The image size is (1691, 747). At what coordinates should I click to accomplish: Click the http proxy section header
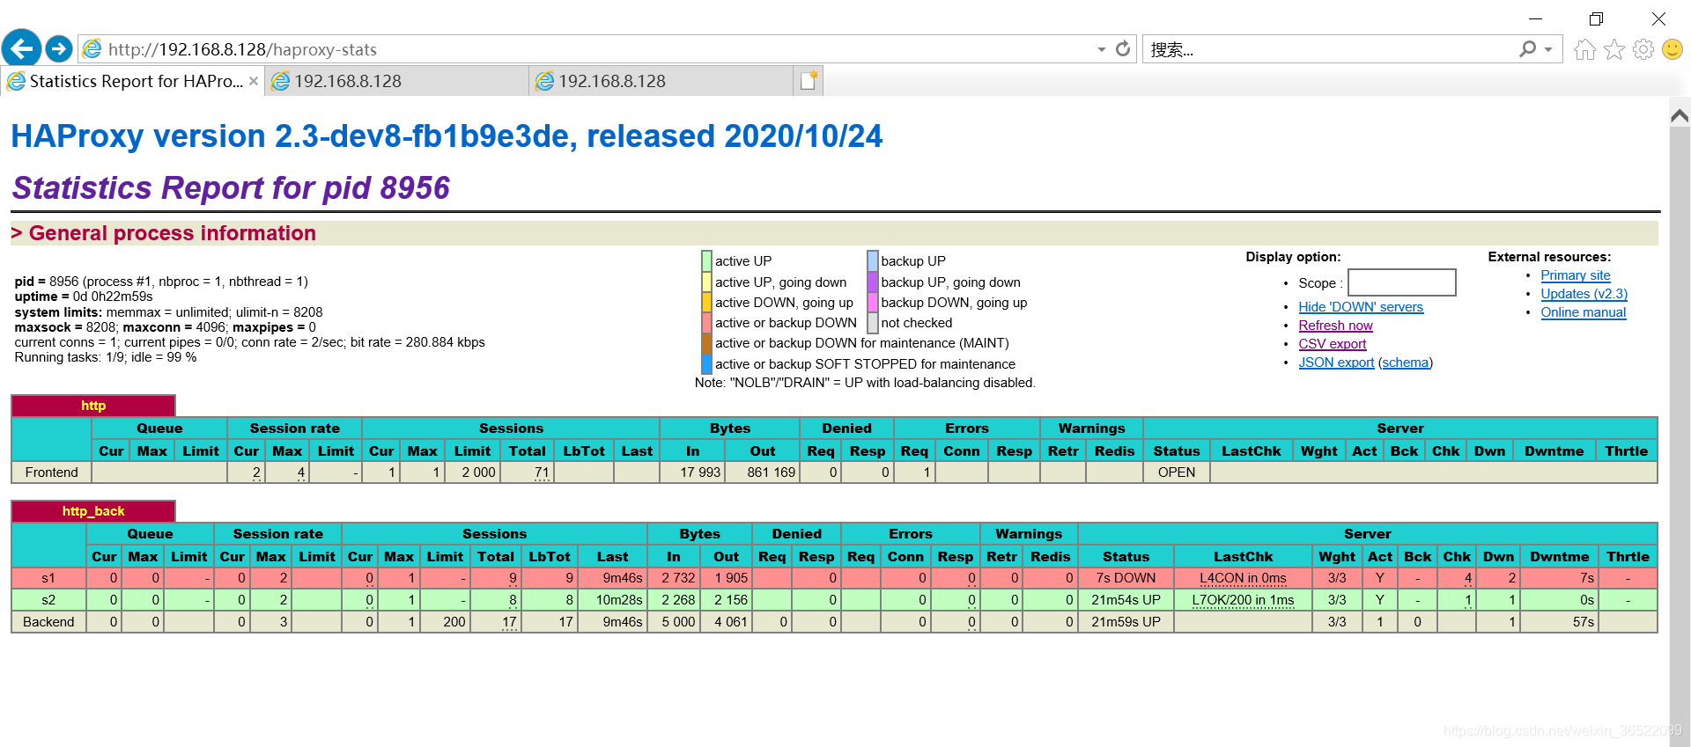tap(93, 406)
